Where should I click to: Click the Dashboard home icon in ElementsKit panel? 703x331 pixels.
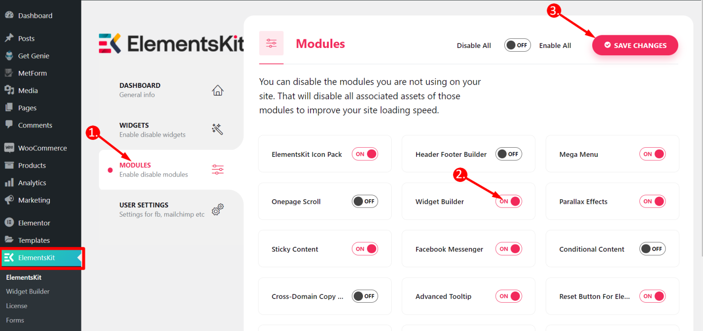[x=217, y=90]
